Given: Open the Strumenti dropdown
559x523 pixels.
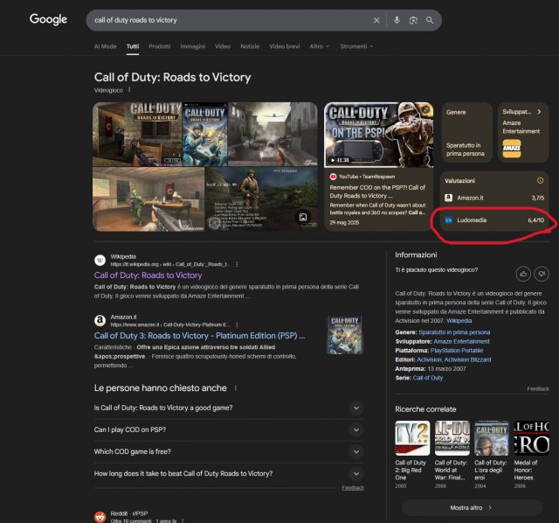Looking at the screenshot, I should point(355,45).
